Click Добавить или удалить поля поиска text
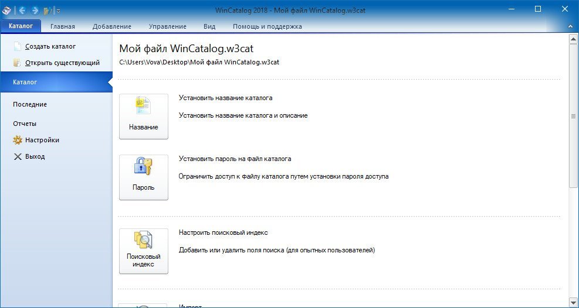 coord(277,250)
